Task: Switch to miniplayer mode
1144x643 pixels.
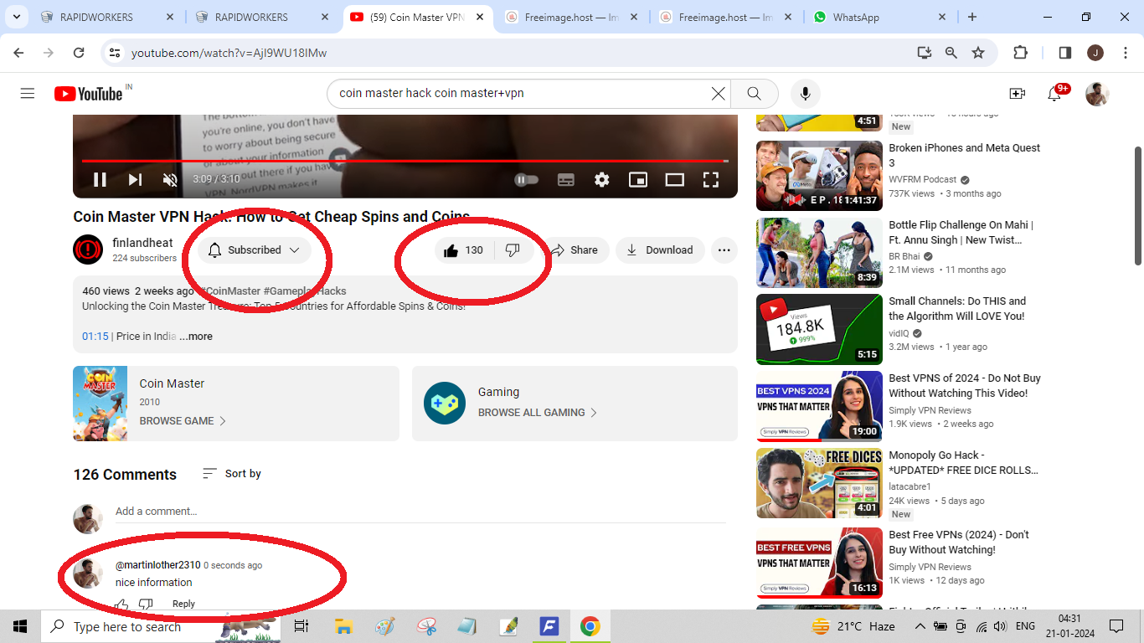Action: click(638, 179)
